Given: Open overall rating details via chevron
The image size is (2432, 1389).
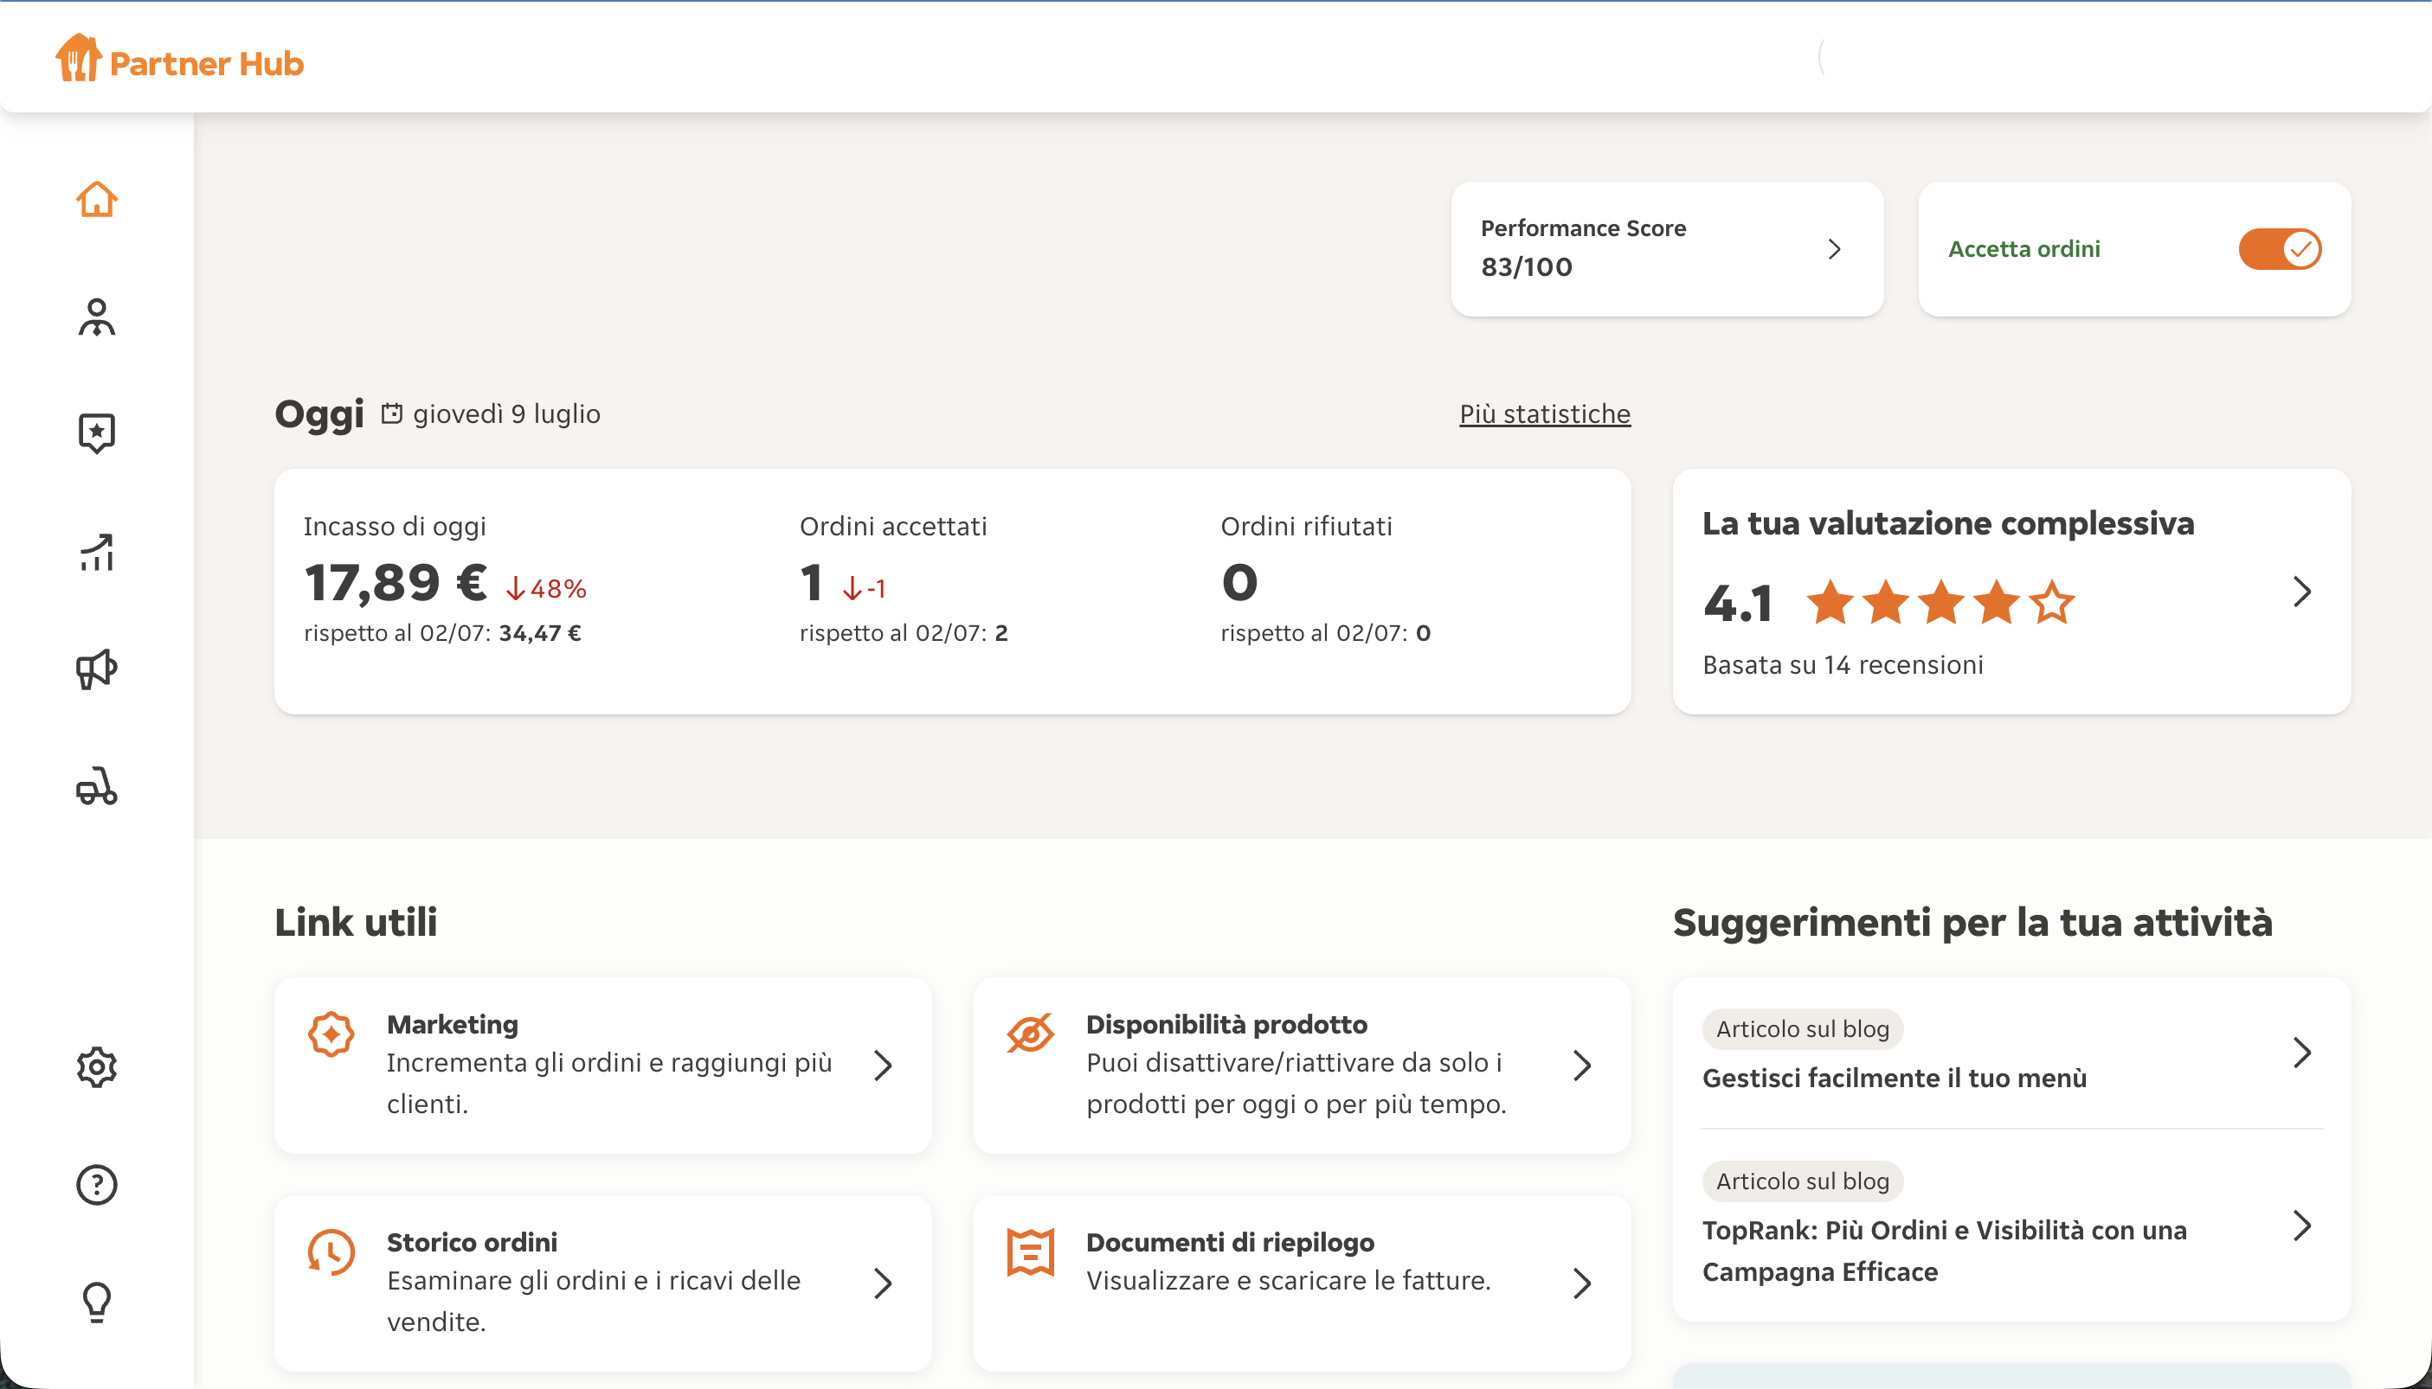Looking at the screenshot, I should pyautogui.click(x=2301, y=592).
